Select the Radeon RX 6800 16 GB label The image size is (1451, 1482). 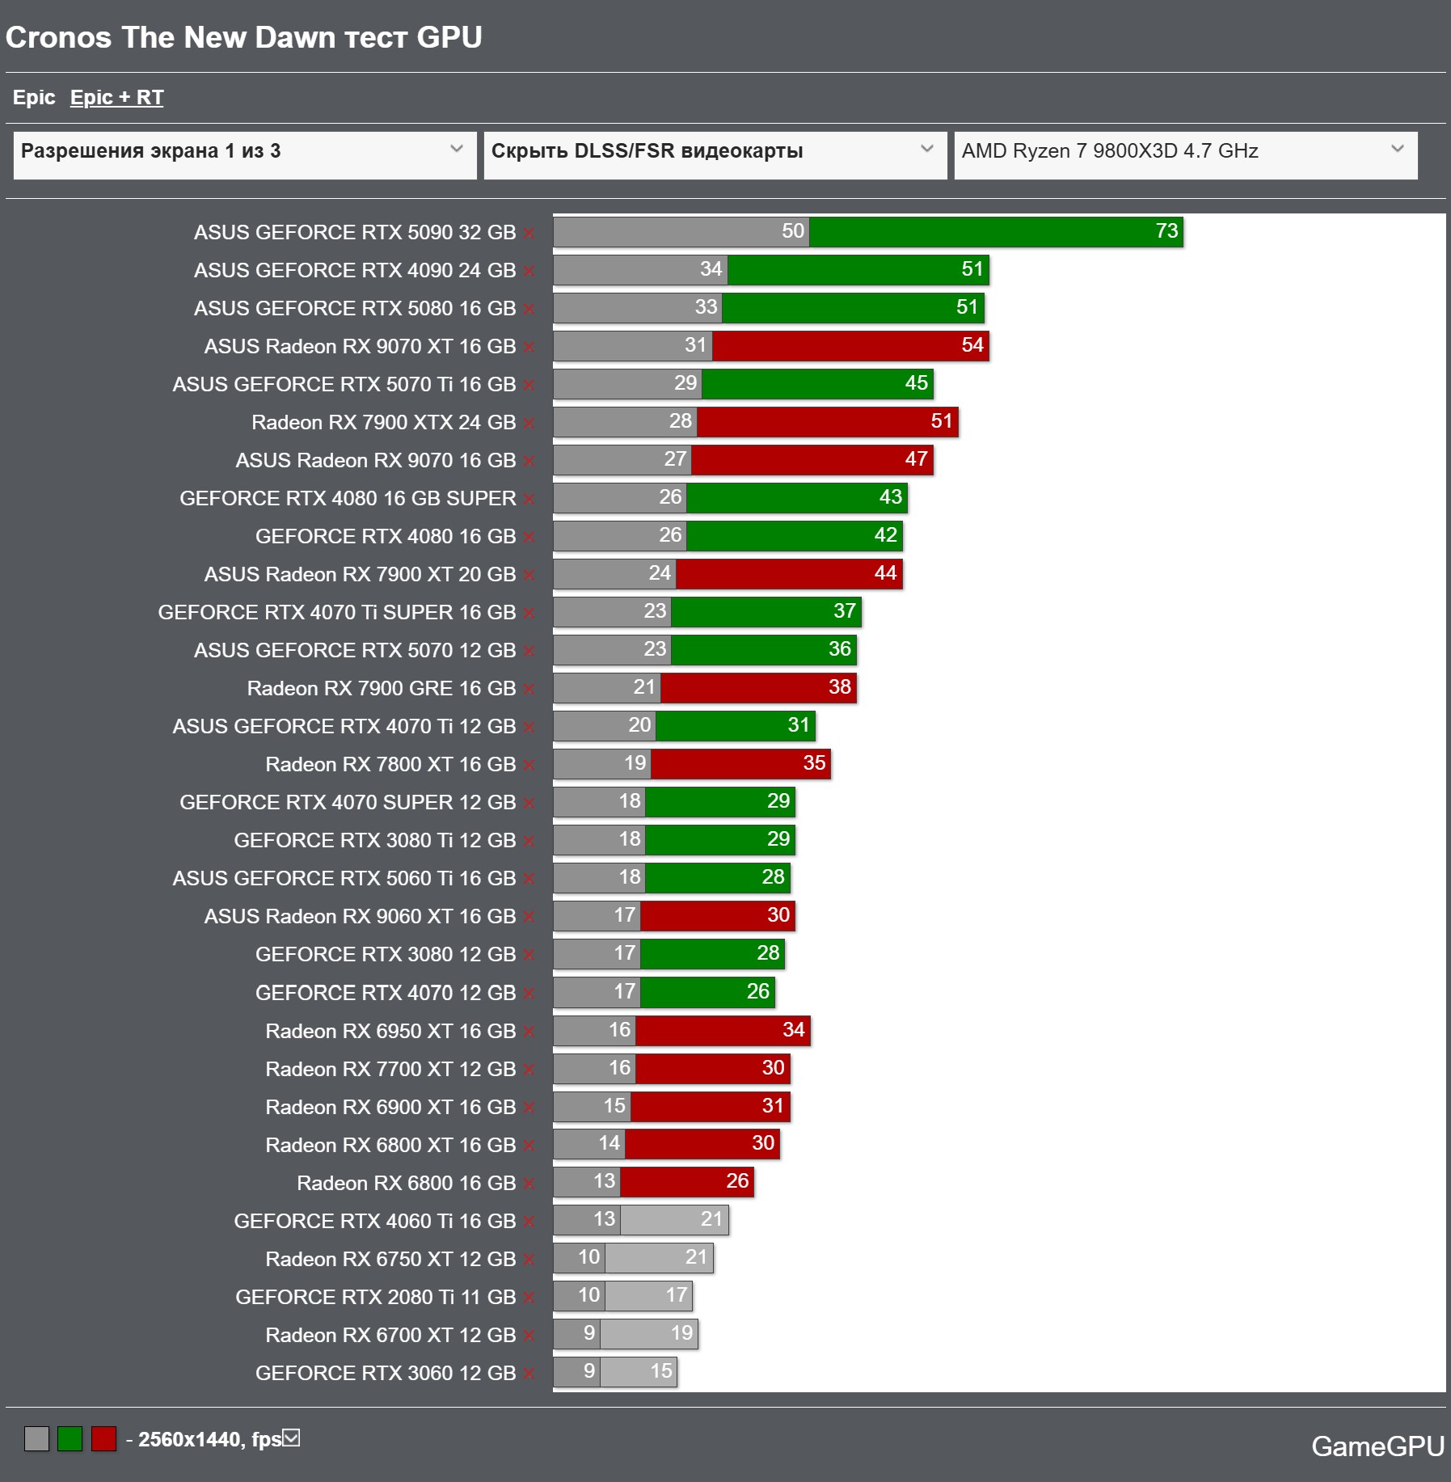pyautogui.click(x=407, y=1184)
